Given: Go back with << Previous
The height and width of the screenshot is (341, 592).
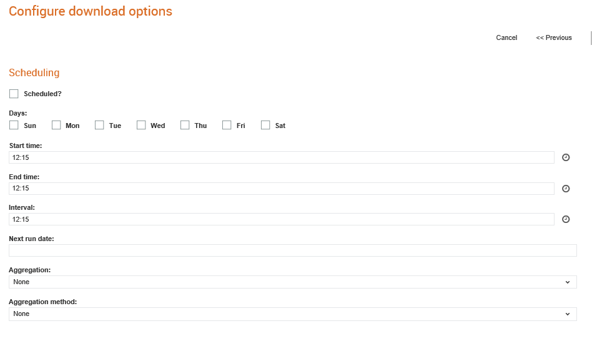Looking at the screenshot, I should point(553,37).
